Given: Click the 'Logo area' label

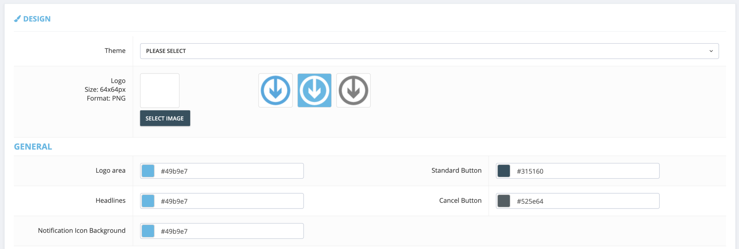Looking at the screenshot, I should point(111,171).
